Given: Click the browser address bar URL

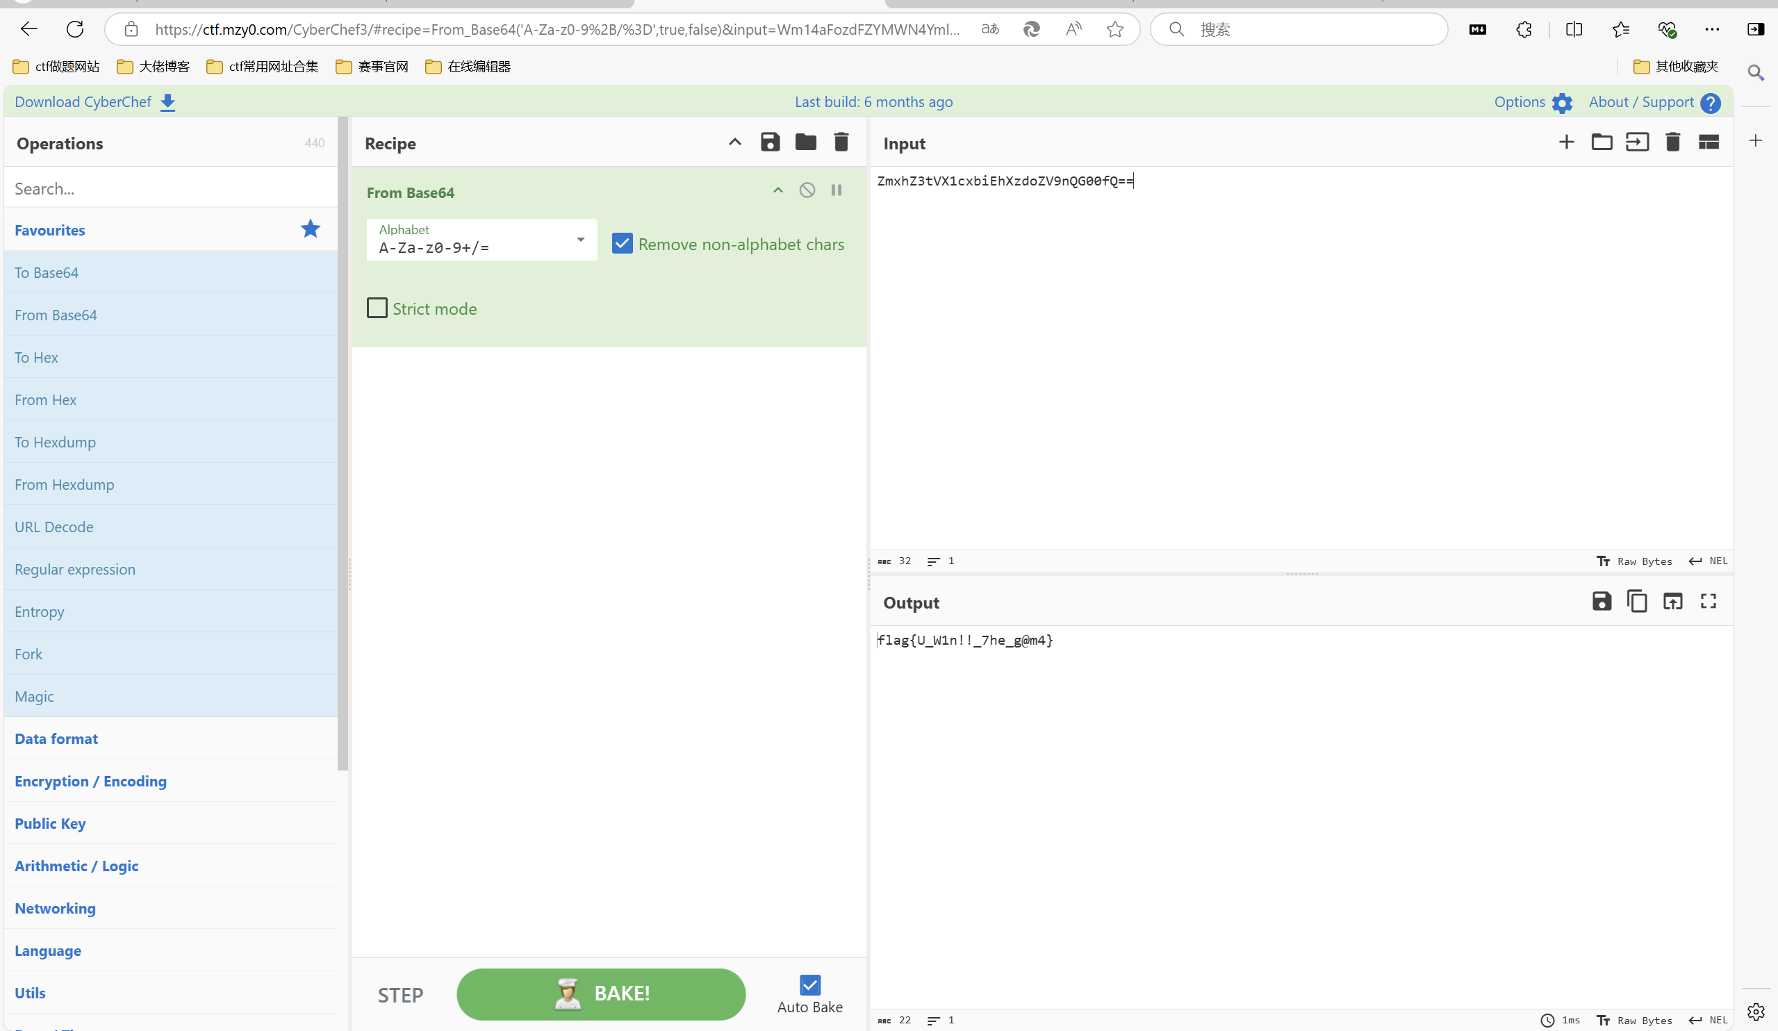Looking at the screenshot, I should 557,29.
